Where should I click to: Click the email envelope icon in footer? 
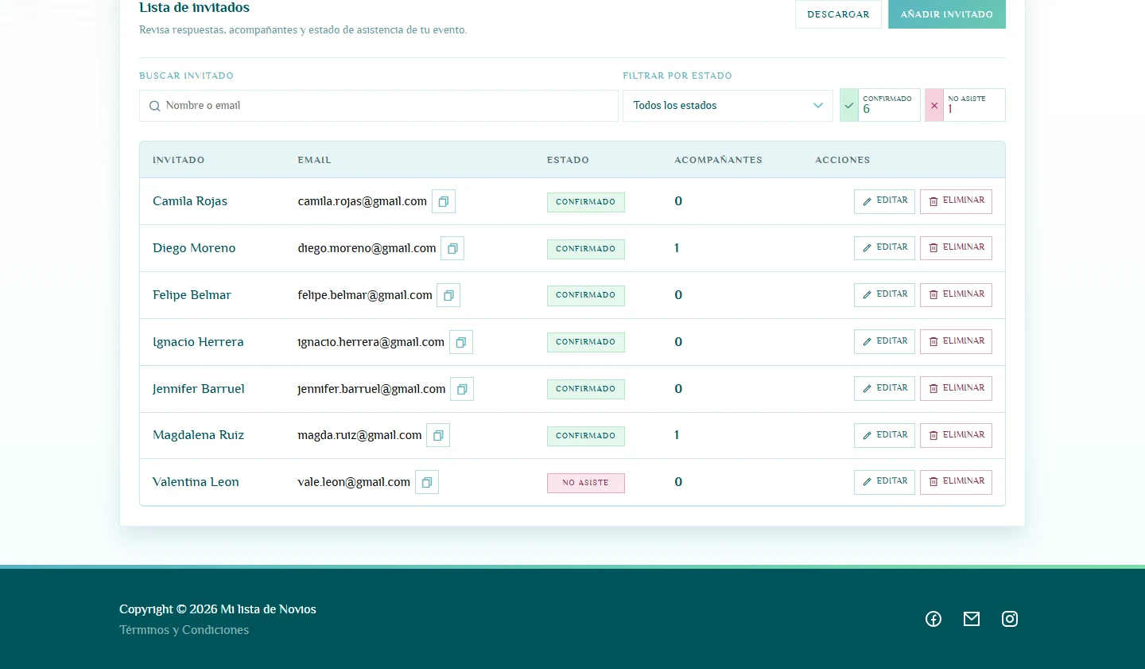pos(972,619)
